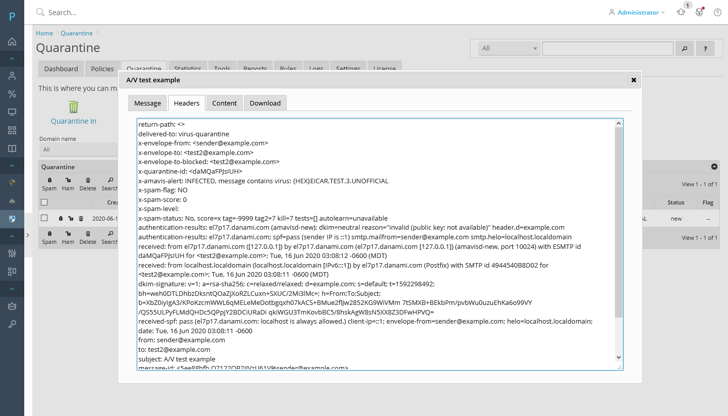Click Delete in the lower quarantine toolbar
This screenshot has height=416, width=728.
pos(88,237)
